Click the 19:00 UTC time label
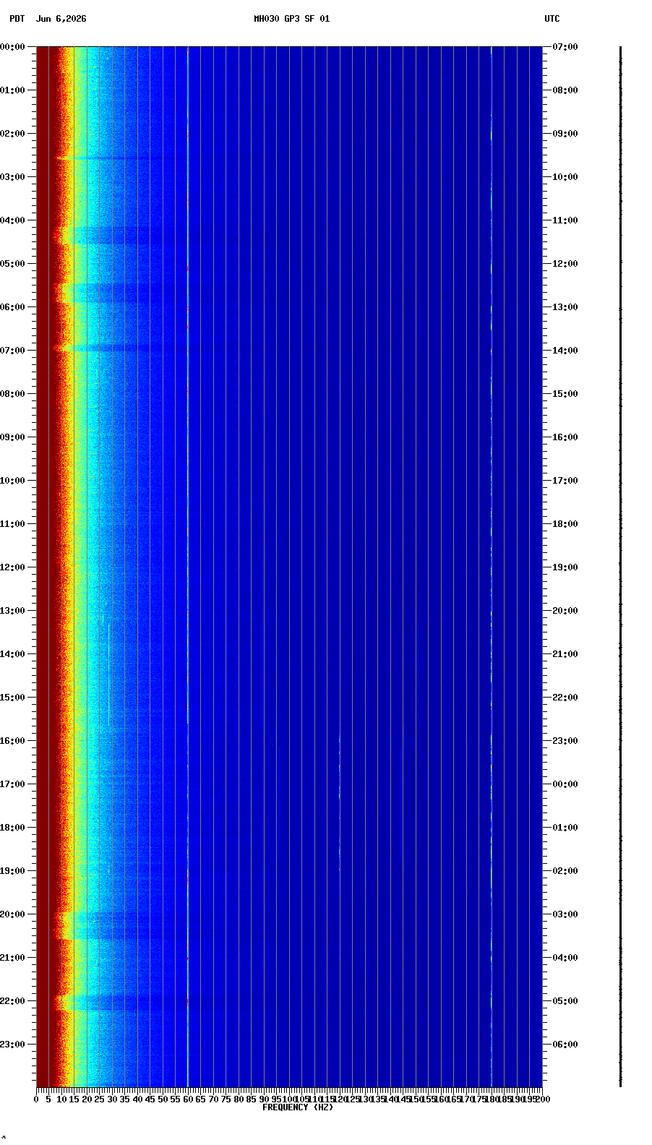The width and height of the screenshot is (652, 1145). [x=565, y=567]
